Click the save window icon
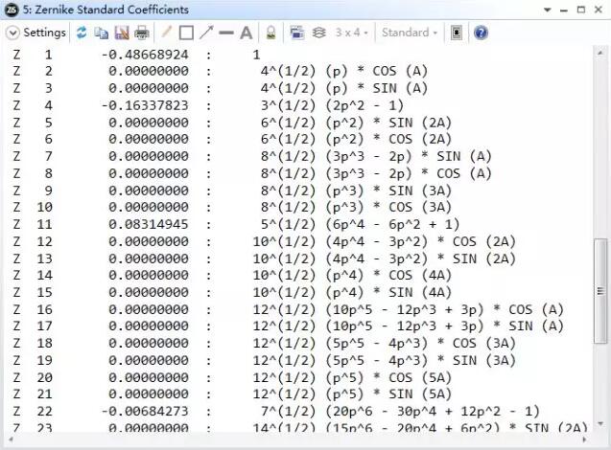Viewport: 611px width, 450px height. (x=122, y=34)
